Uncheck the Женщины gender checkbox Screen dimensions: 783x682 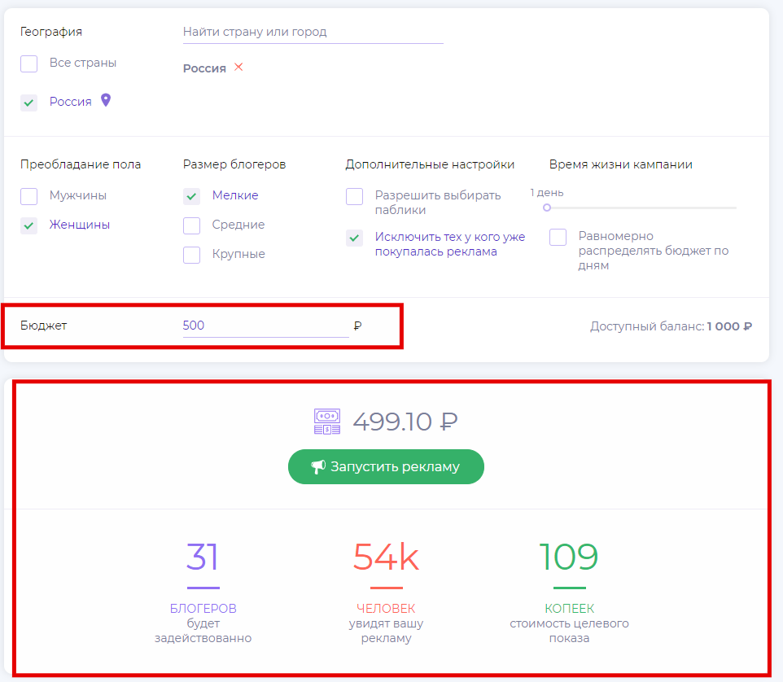point(29,225)
